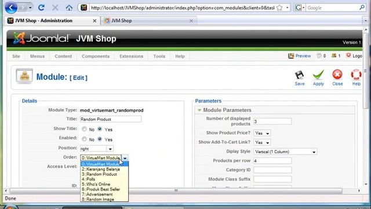The height and width of the screenshot is (209, 371).
Task: Click the search magnifier icon
Action: click(362, 8)
